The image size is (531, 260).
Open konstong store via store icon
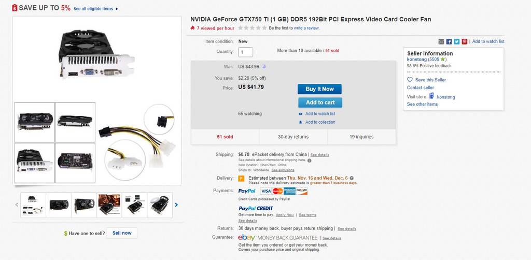tap(431, 96)
